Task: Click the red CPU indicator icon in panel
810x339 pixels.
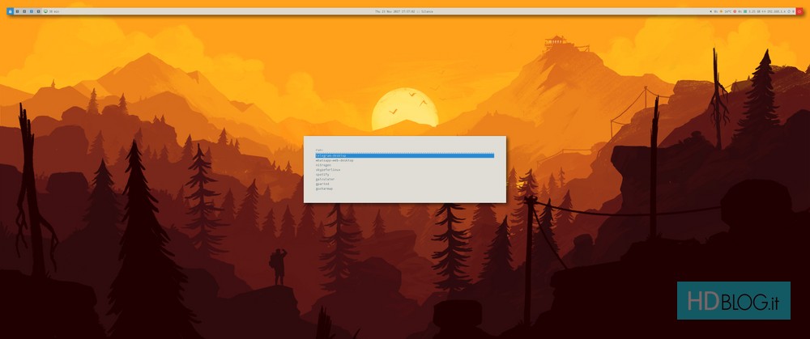Action: (735, 11)
